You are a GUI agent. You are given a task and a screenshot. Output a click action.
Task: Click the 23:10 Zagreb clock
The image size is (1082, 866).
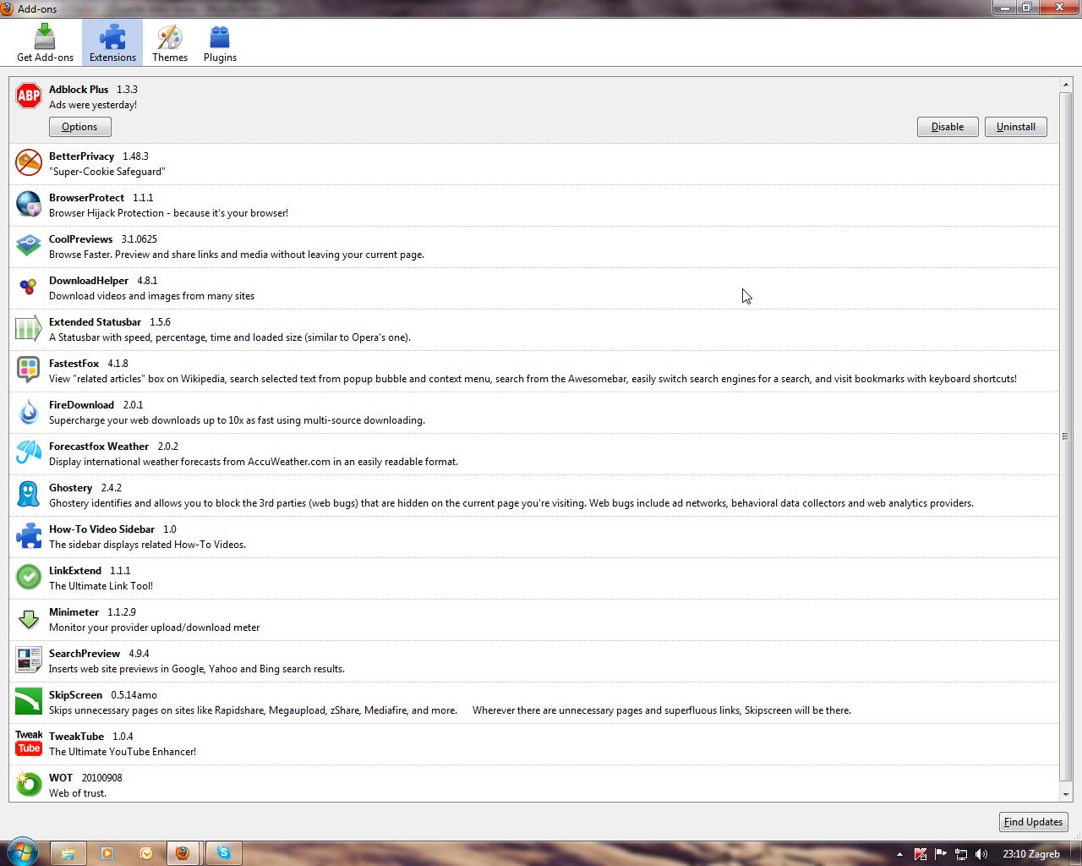point(1031,854)
